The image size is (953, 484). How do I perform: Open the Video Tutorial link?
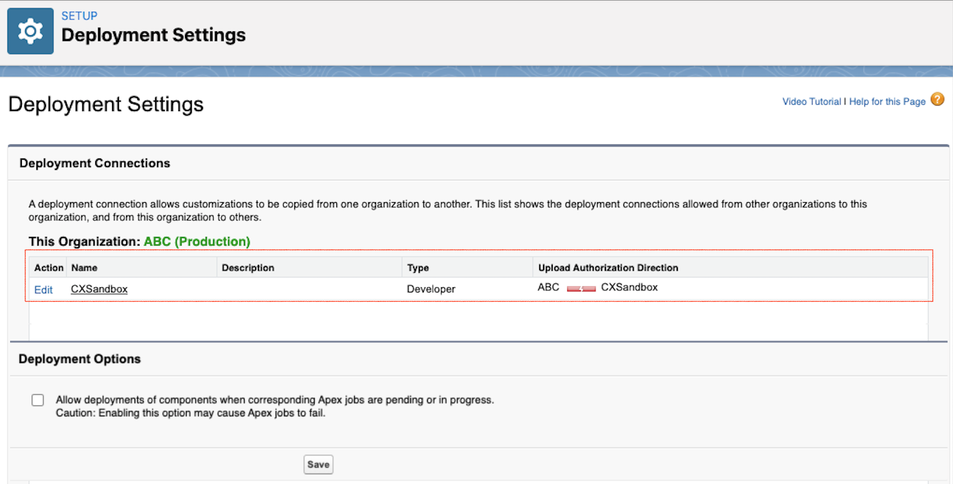tap(812, 101)
